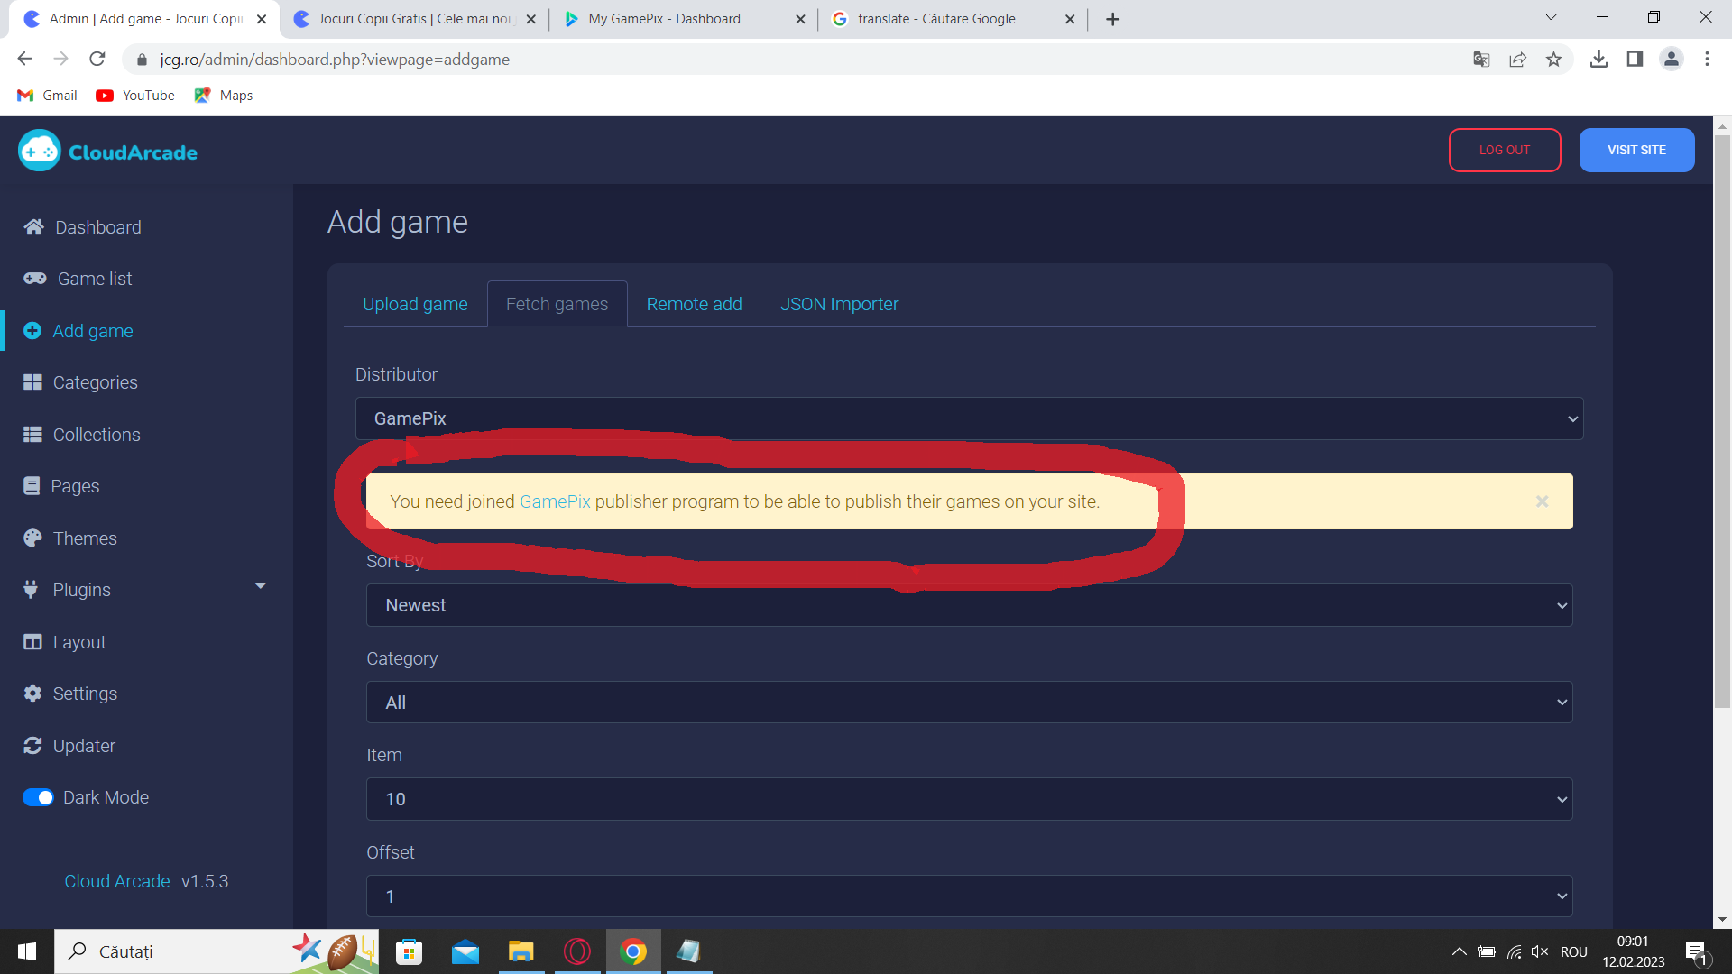The image size is (1732, 974).
Task: Switch to Remote add tab
Action: (x=694, y=304)
